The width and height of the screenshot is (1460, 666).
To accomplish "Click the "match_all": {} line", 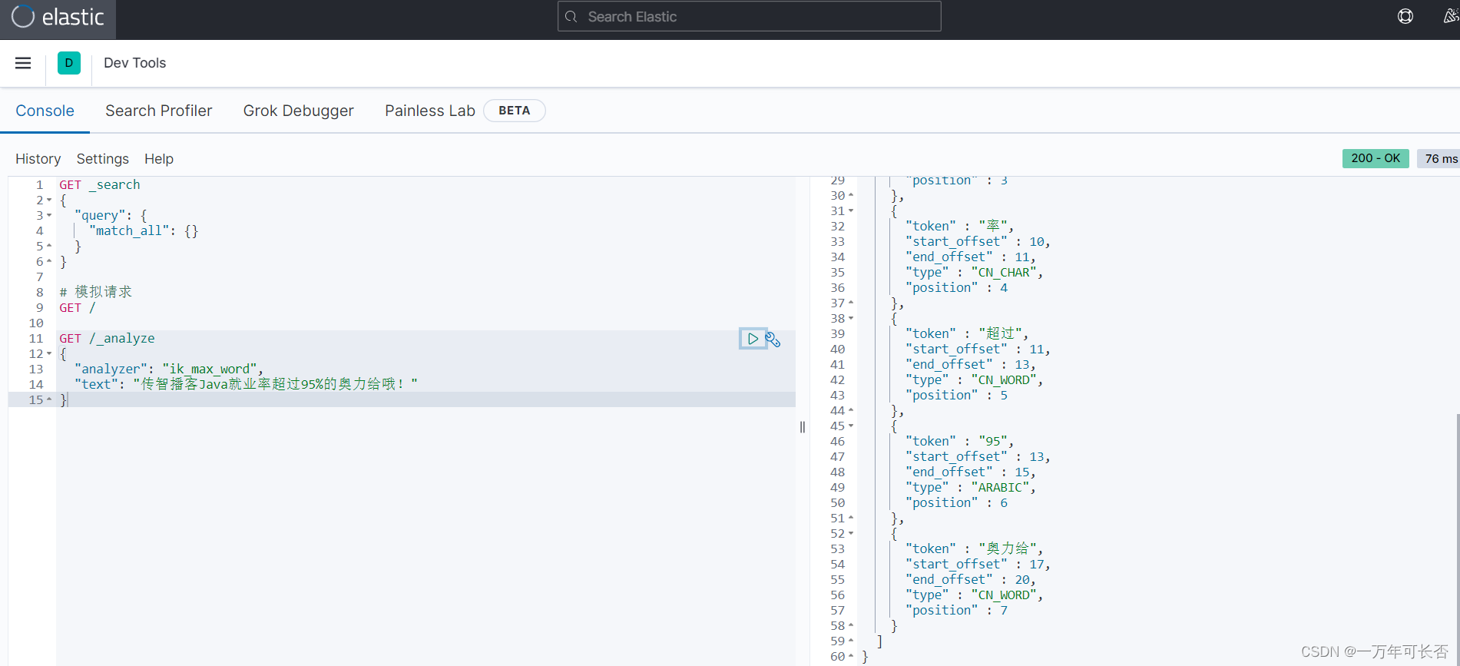I will click(x=144, y=231).
